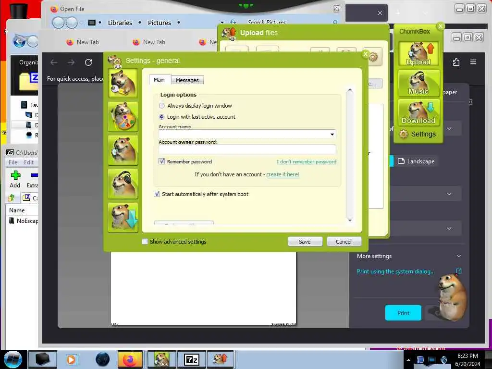
Task: Toggle Start automatically after system boot
Action: [x=157, y=194]
